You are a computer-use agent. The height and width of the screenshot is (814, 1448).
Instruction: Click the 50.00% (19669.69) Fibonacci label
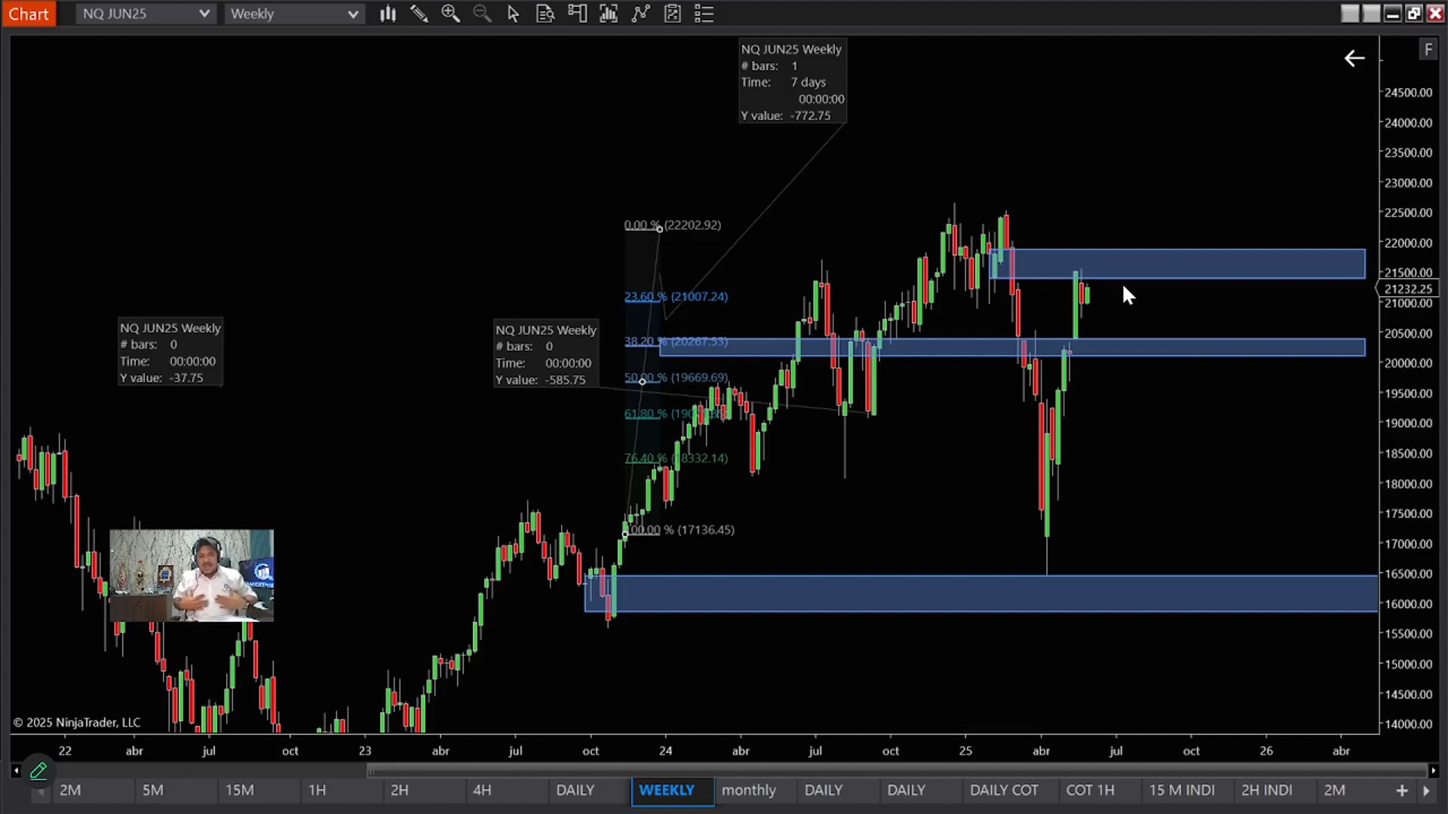[676, 377]
